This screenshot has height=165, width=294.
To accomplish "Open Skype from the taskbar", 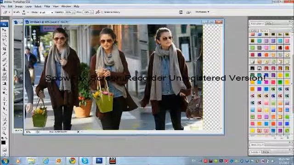I will [x=85, y=160].
